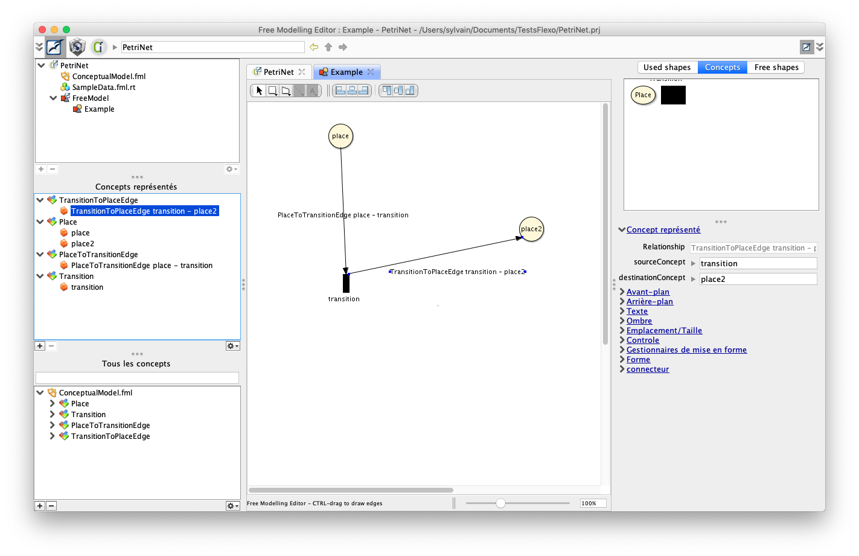Open sourceConcept binding arrow
The height and width of the screenshot is (556, 859).
[693, 263]
